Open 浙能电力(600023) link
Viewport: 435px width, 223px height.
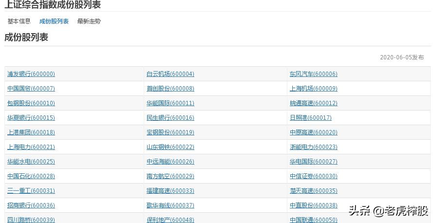tap(314, 147)
